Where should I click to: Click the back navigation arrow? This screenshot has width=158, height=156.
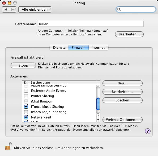pyautogui.click(x=6, y=10)
